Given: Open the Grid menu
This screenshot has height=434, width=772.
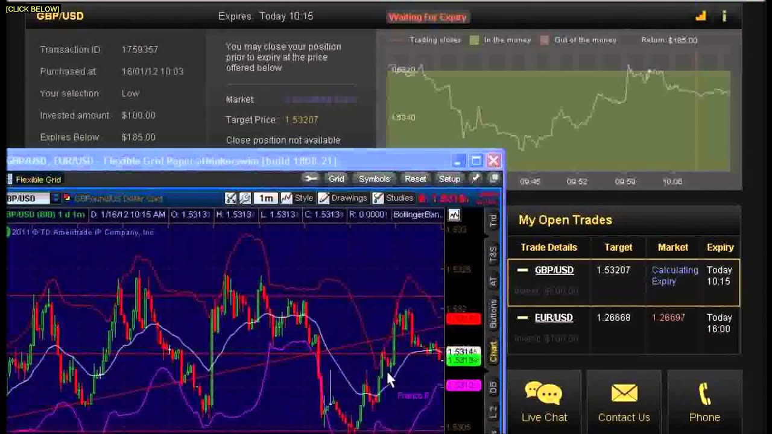Looking at the screenshot, I should [x=336, y=179].
